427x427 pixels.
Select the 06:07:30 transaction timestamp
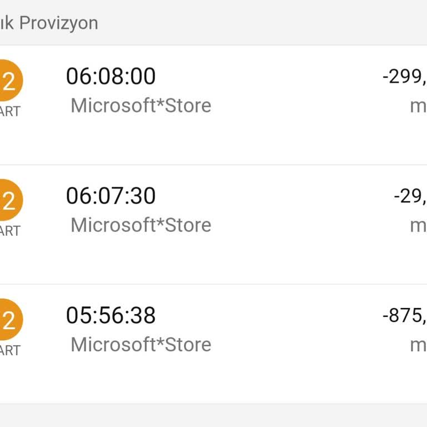[x=111, y=196]
